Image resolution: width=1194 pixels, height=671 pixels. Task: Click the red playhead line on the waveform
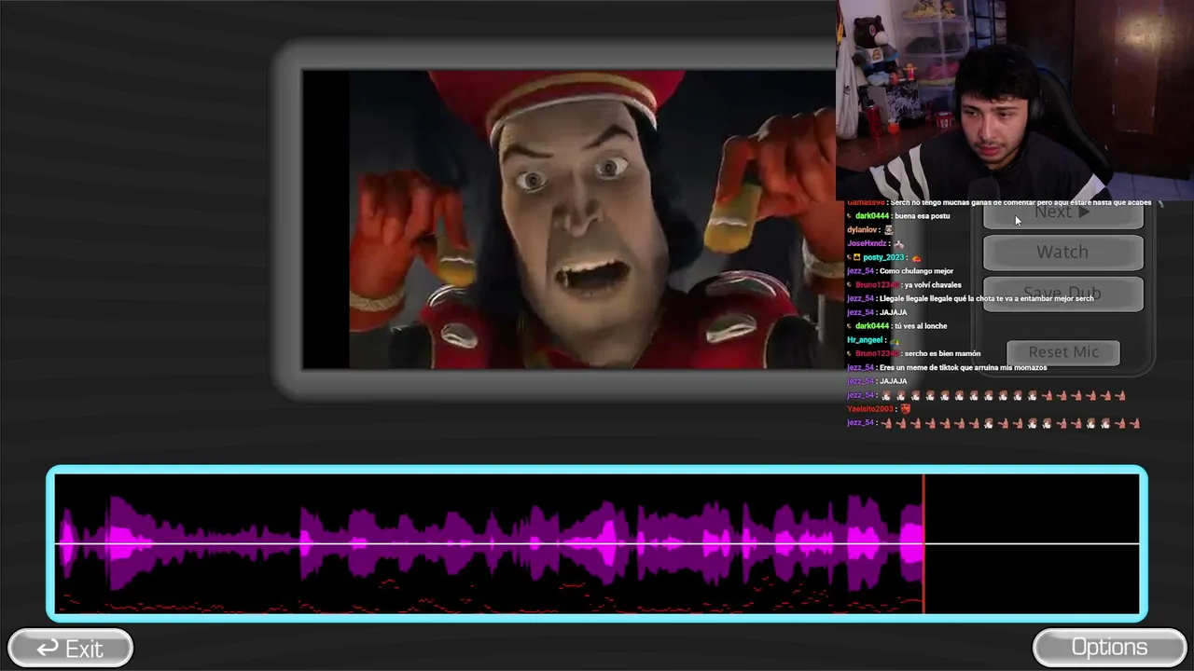(923, 544)
